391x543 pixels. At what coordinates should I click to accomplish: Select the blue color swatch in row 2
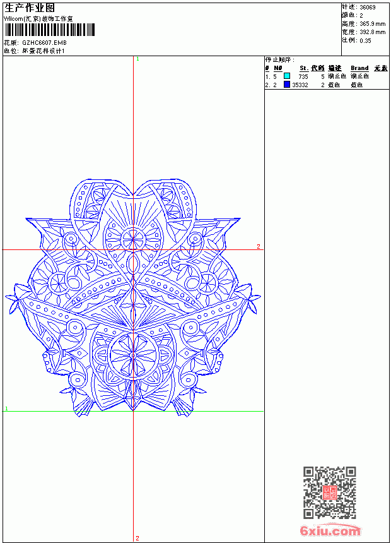[287, 84]
